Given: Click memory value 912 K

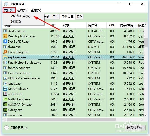Looking at the screenshot, I should tap(131, 78).
